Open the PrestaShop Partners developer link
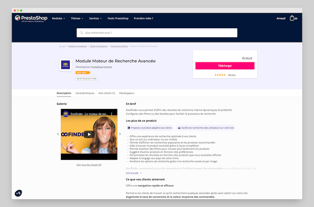 click(x=102, y=67)
